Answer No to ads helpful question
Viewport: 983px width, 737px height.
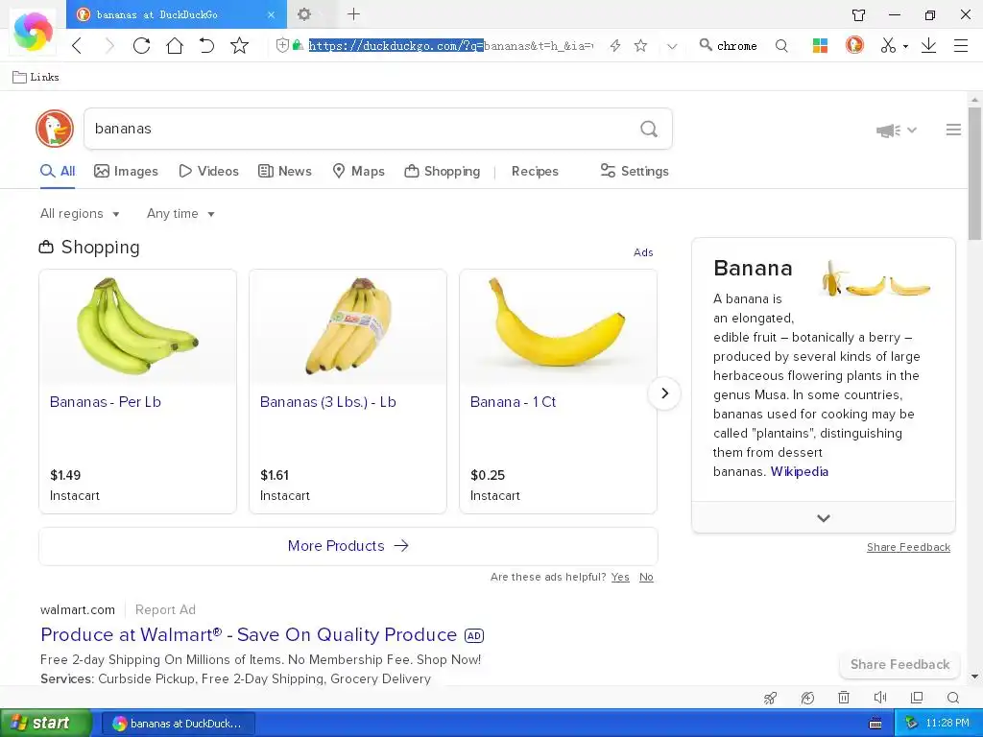click(646, 577)
